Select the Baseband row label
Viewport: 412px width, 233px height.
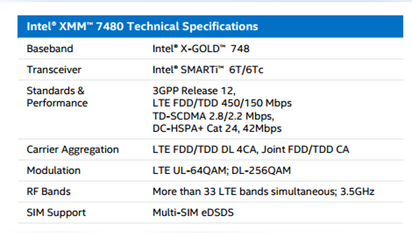50,49
